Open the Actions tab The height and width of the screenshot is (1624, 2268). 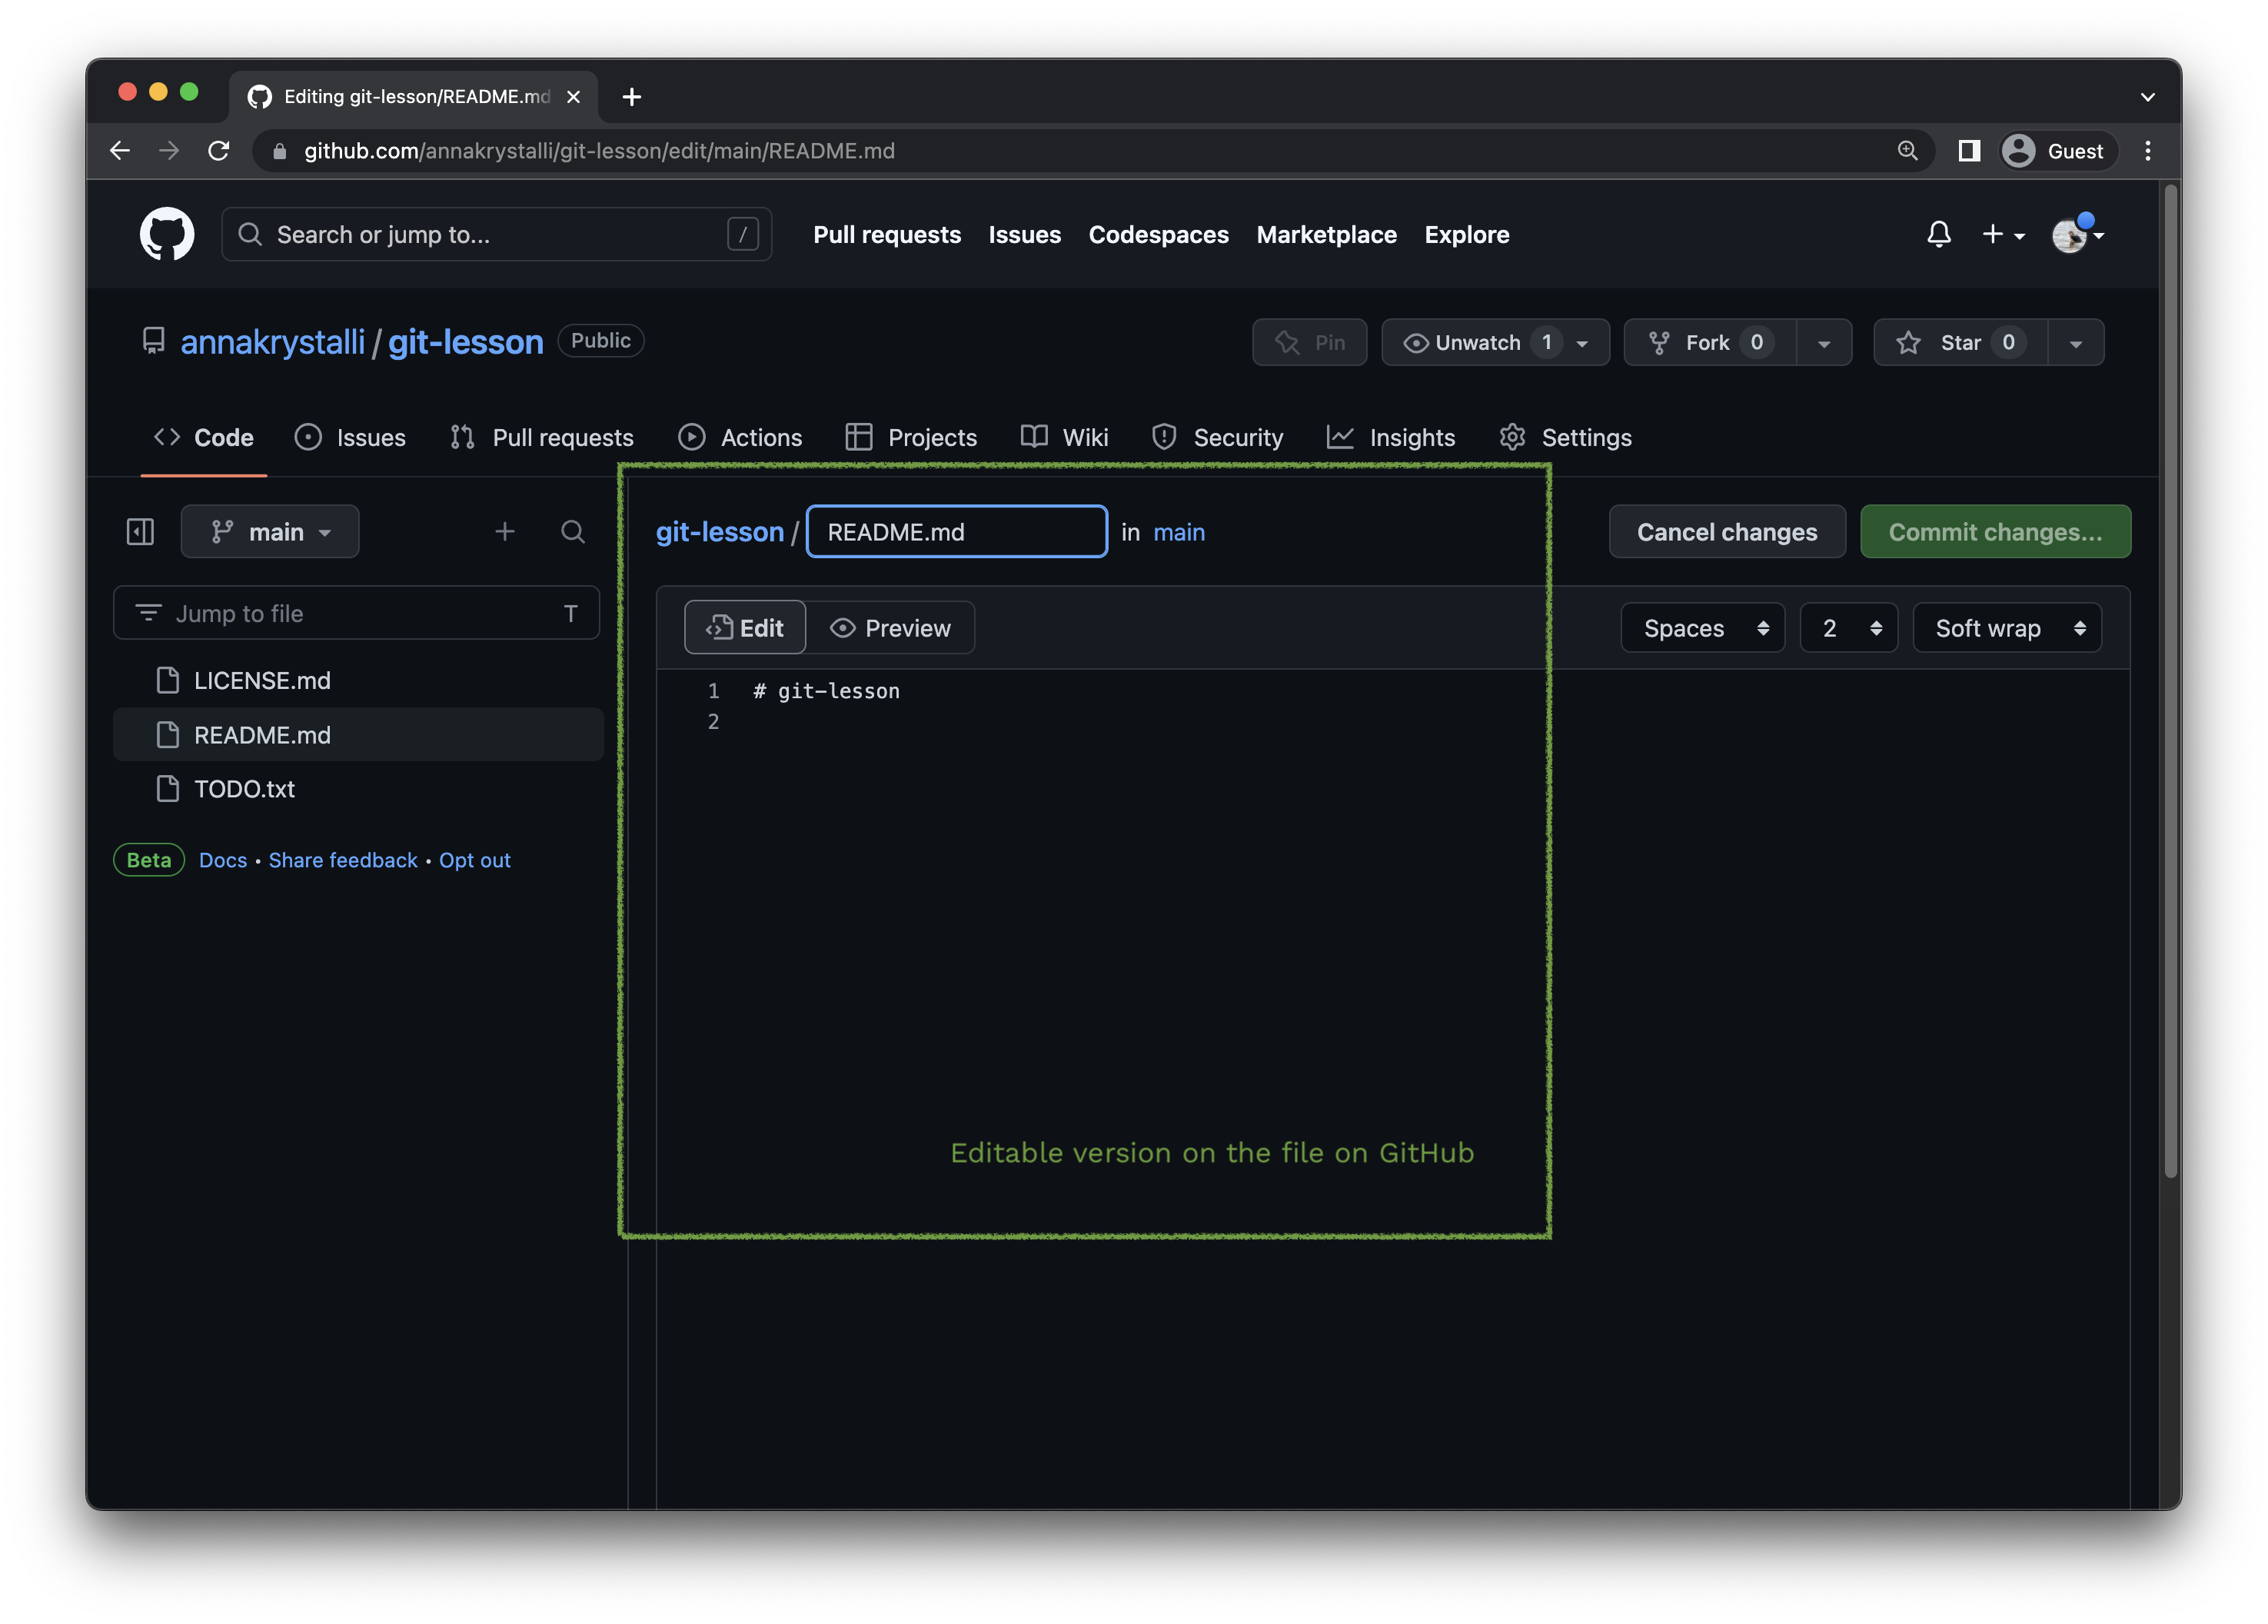pos(740,437)
